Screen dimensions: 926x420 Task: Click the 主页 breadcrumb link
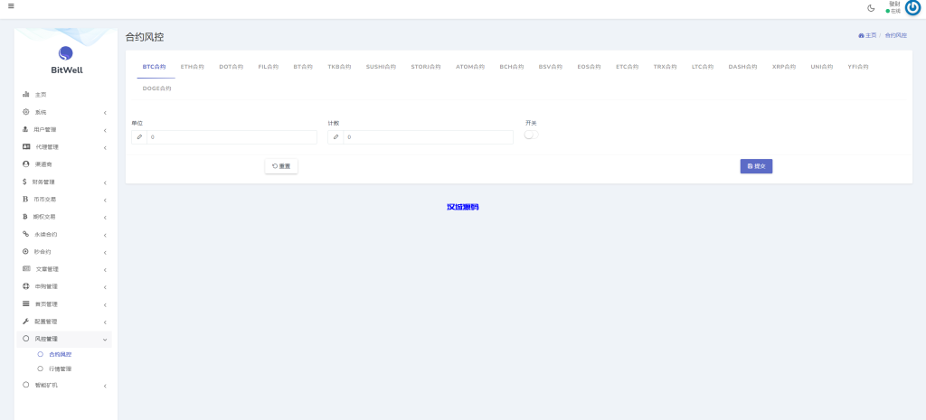point(867,35)
